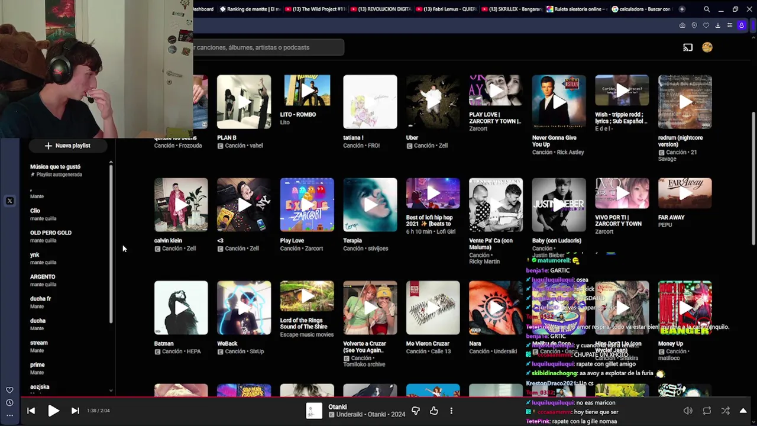Open the X (Twitter) sidebar icon
This screenshot has height=426, width=757.
coord(9,201)
